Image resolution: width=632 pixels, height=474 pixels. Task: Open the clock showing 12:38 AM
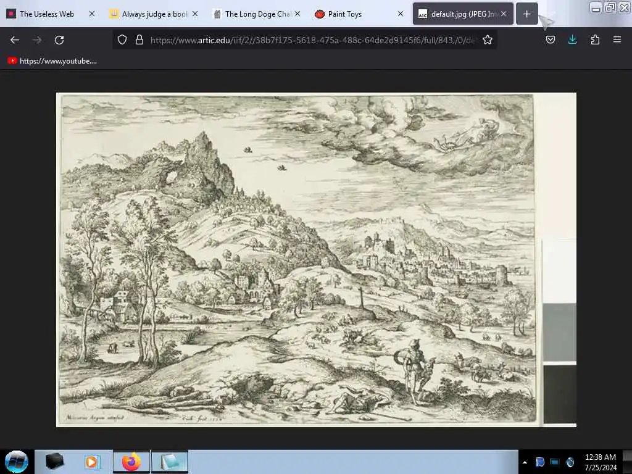point(601,462)
